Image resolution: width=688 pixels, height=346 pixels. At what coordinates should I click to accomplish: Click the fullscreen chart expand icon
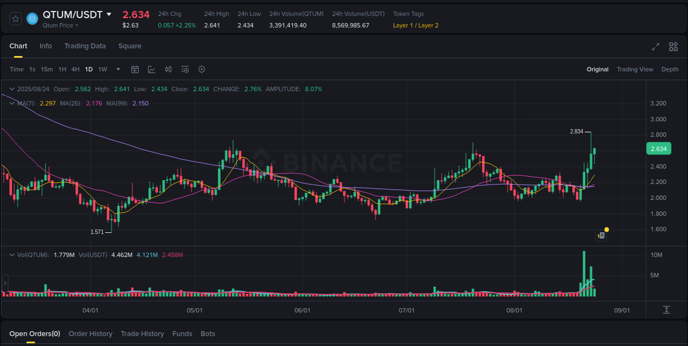(656, 47)
